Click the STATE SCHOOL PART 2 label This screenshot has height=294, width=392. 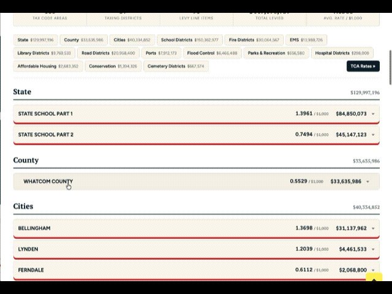(46, 135)
